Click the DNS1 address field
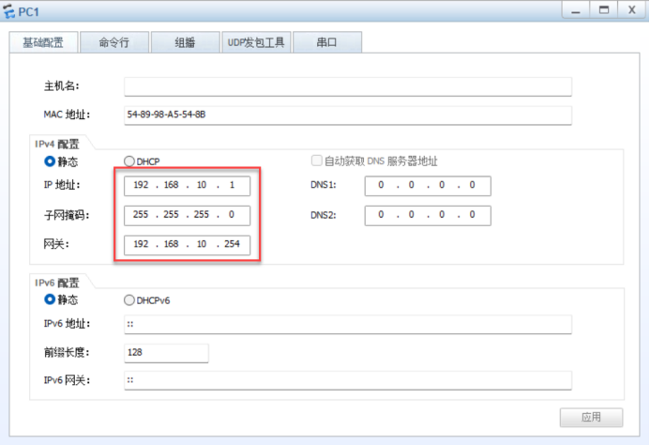This screenshot has height=445, width=650. 428,186
